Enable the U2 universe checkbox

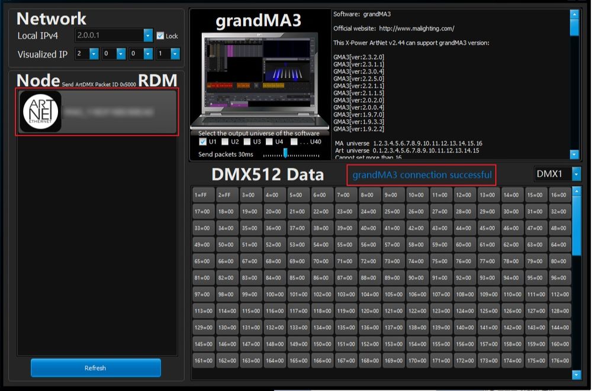click(x=225, y=141)
